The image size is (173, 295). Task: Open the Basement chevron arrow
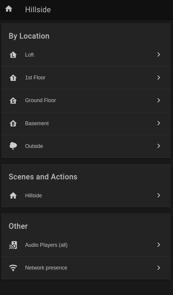pyautogui.click(x=159, y=123)
